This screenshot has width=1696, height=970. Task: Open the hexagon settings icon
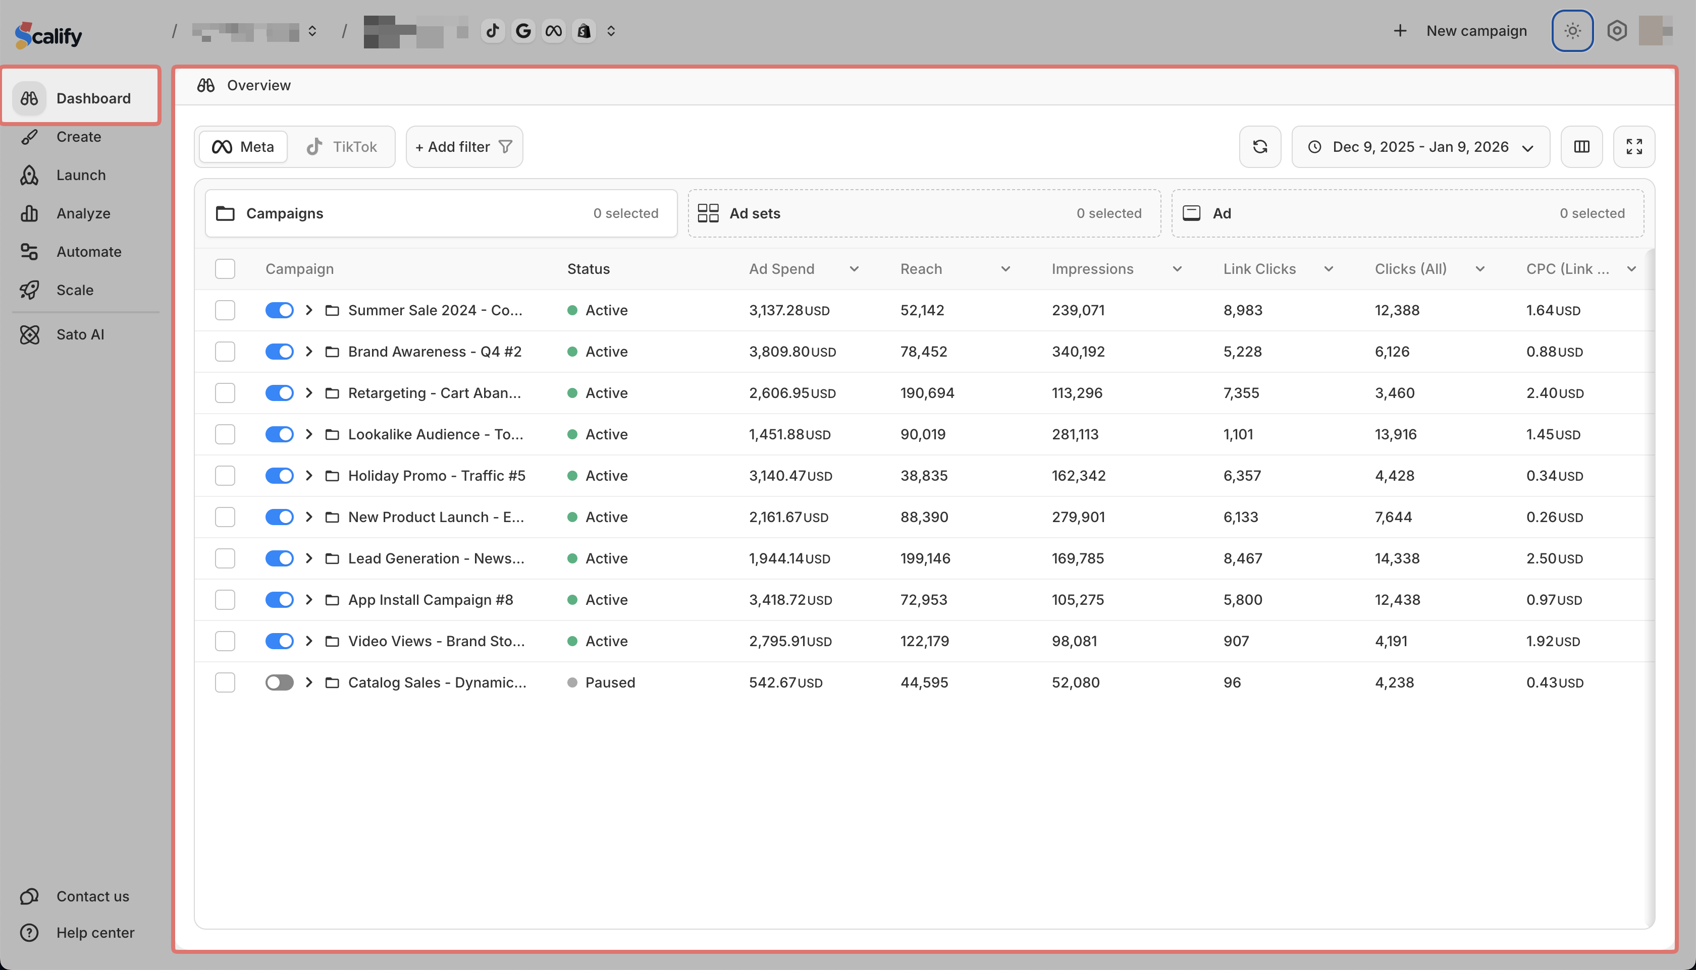[x=1617, y=31]
